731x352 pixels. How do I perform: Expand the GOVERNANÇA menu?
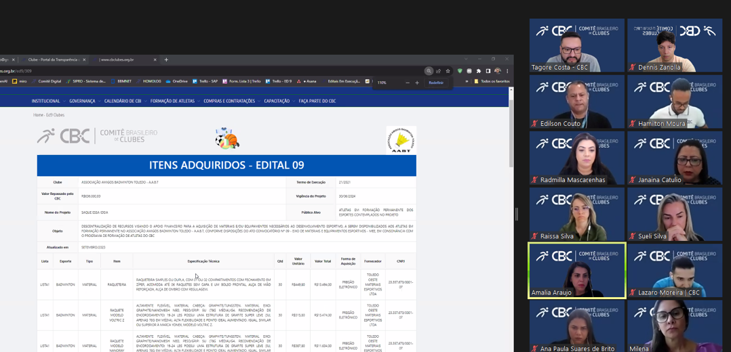tap(84, 101)
